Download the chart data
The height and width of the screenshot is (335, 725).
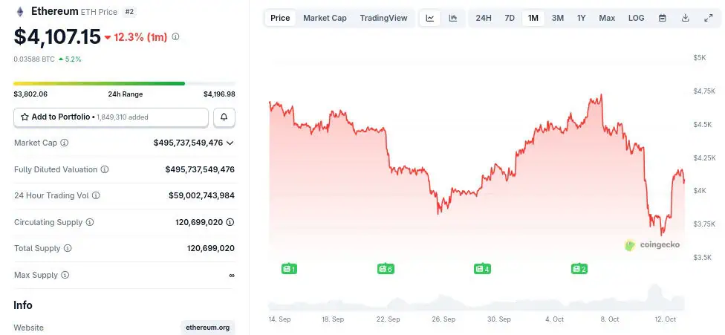685,18
